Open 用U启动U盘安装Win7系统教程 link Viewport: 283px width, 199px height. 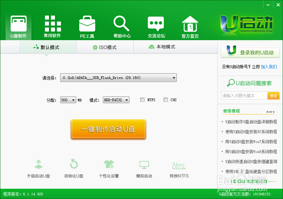click(251, 142)
